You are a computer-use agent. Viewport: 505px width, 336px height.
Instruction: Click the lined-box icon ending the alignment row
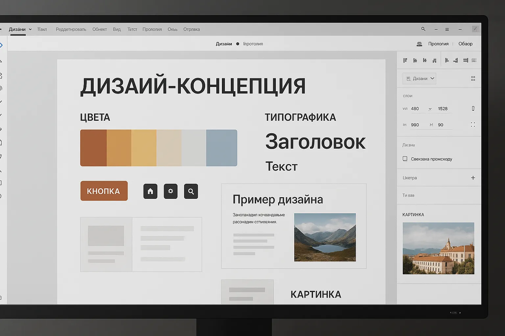coord(474,60)
